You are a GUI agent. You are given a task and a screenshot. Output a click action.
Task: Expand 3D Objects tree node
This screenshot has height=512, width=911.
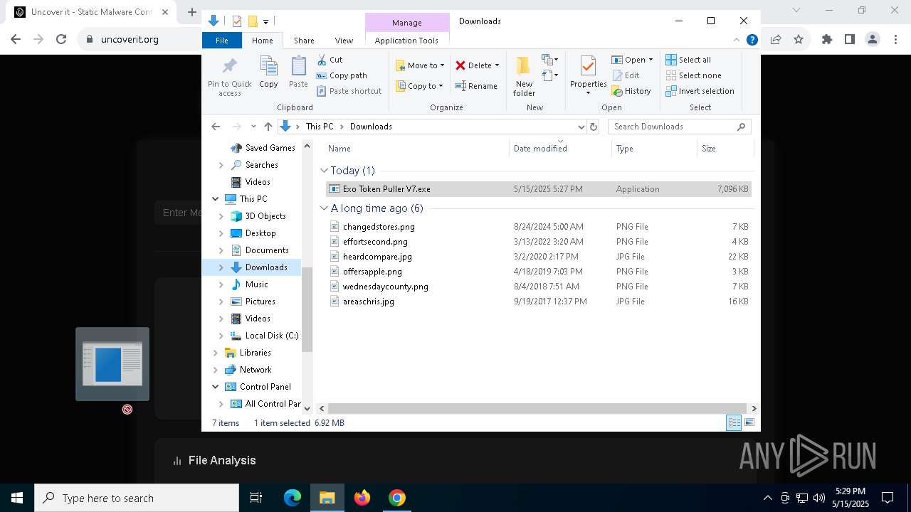coord(221,216)
